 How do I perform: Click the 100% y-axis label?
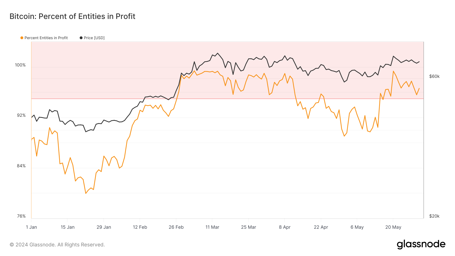[20, 65]
